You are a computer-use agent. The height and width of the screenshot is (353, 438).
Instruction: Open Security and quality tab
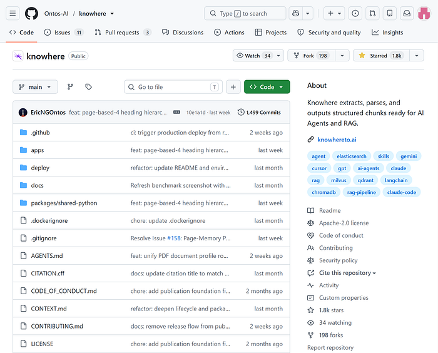click(x=329, y=33)
